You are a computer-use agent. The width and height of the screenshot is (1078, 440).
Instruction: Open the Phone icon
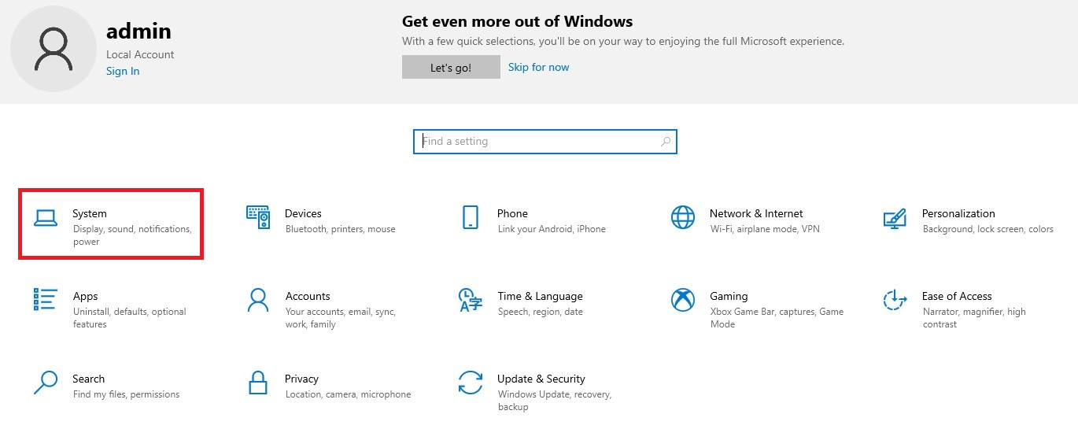[x=471, y=217]
